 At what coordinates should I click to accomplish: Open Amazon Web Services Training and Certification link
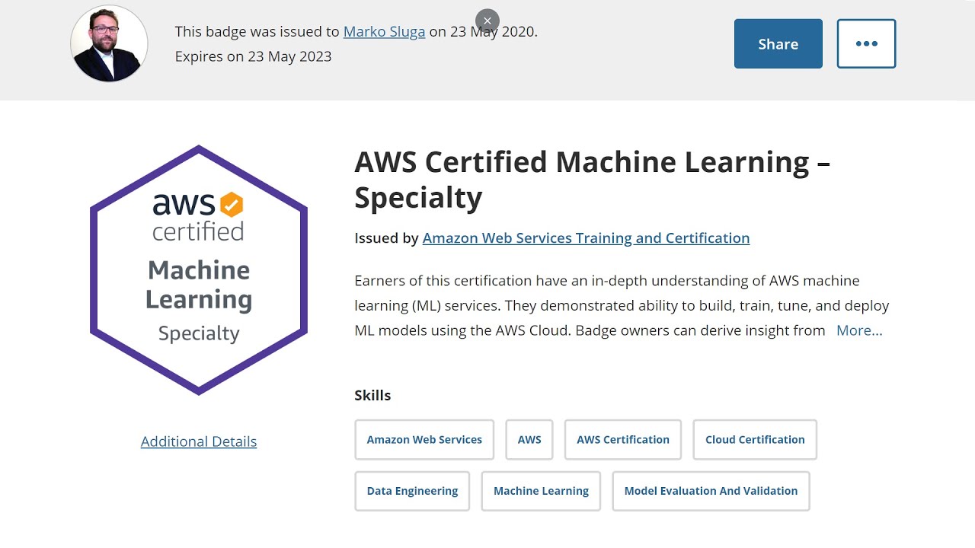(x=586, y=237)
